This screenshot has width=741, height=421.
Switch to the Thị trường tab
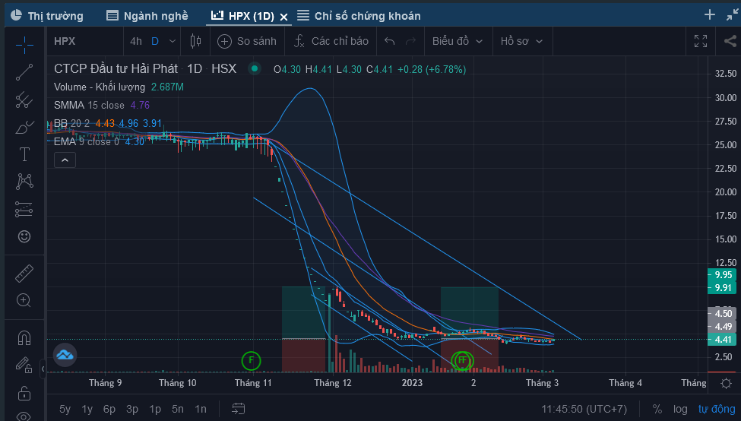coord(47,16)
